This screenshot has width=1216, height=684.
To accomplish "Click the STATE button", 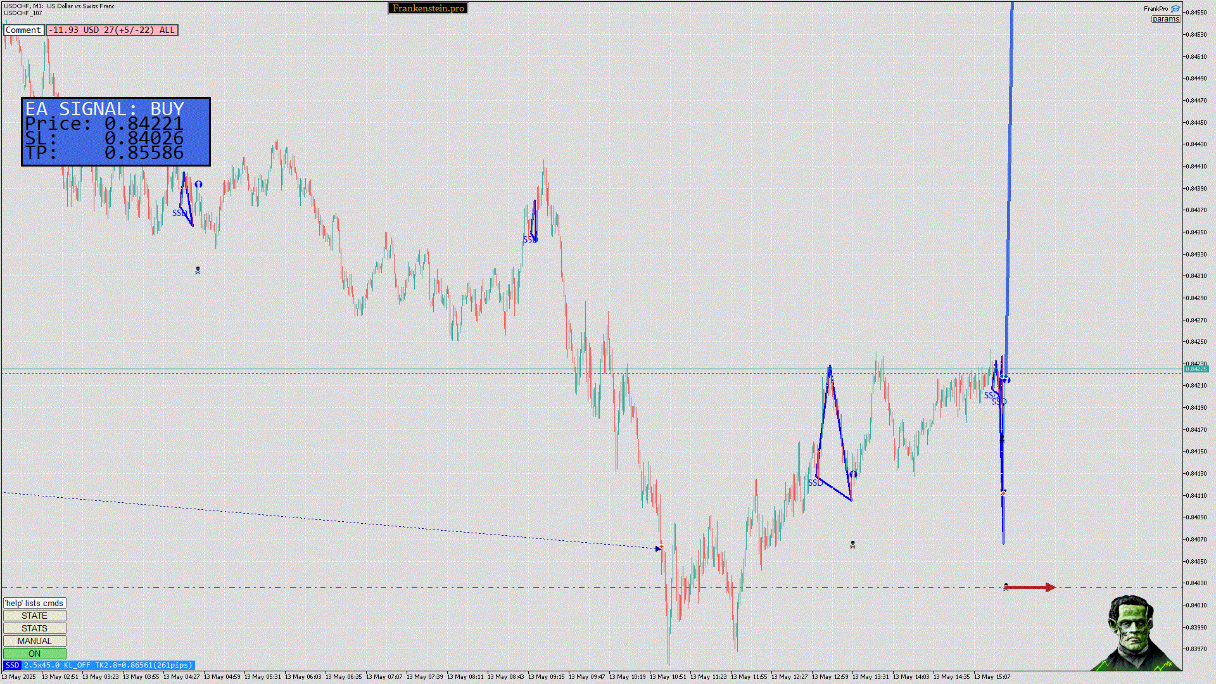I will (x=34, y=616).
